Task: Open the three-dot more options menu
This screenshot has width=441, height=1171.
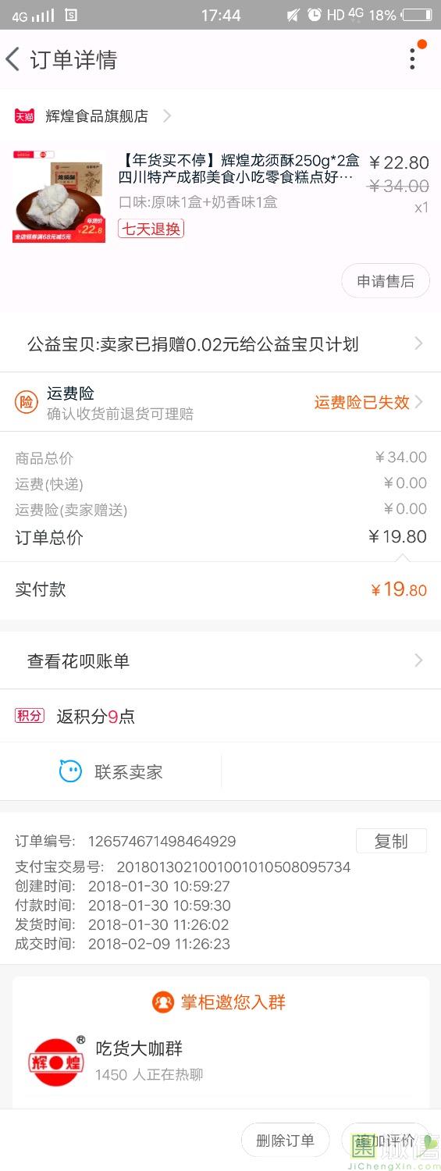Action: click(412, 59)
